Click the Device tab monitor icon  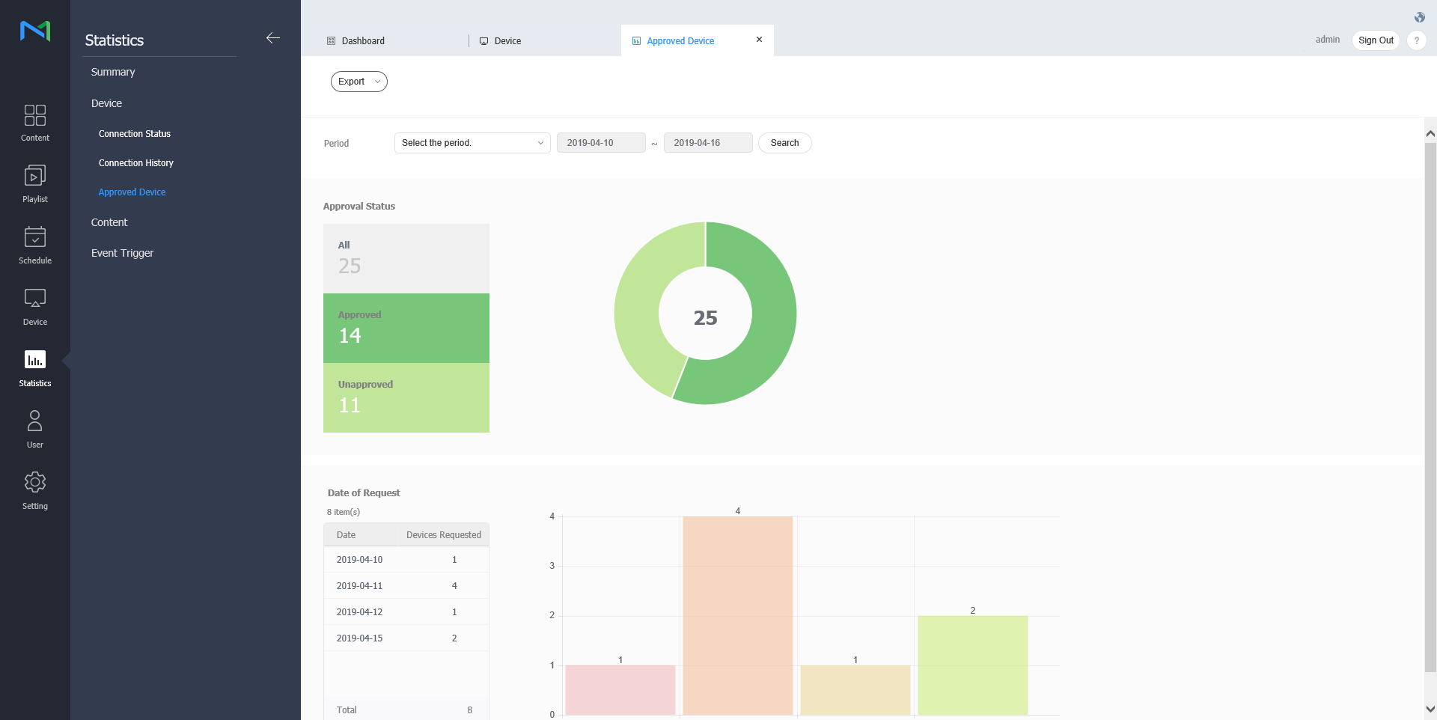click(x=484, y=41)
